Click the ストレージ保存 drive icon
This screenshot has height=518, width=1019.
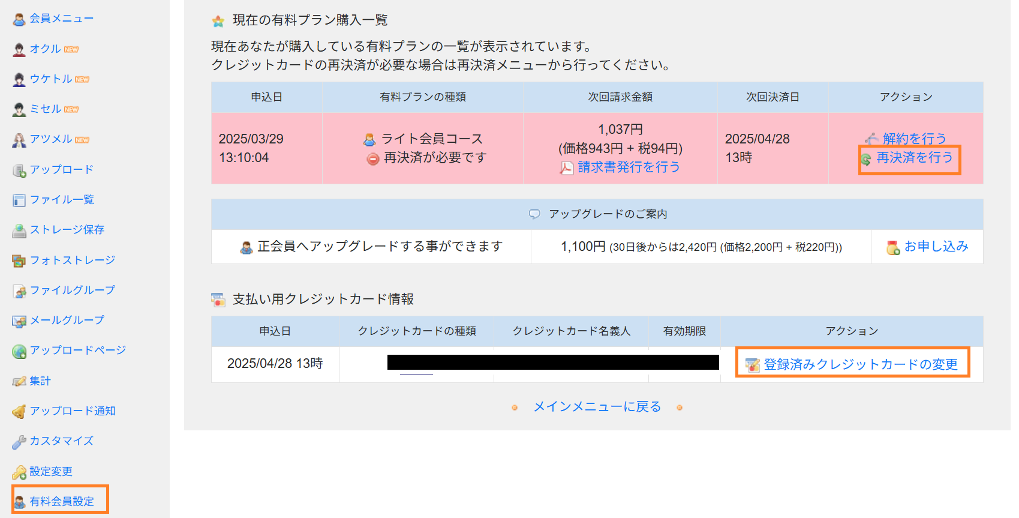point(19,230)
